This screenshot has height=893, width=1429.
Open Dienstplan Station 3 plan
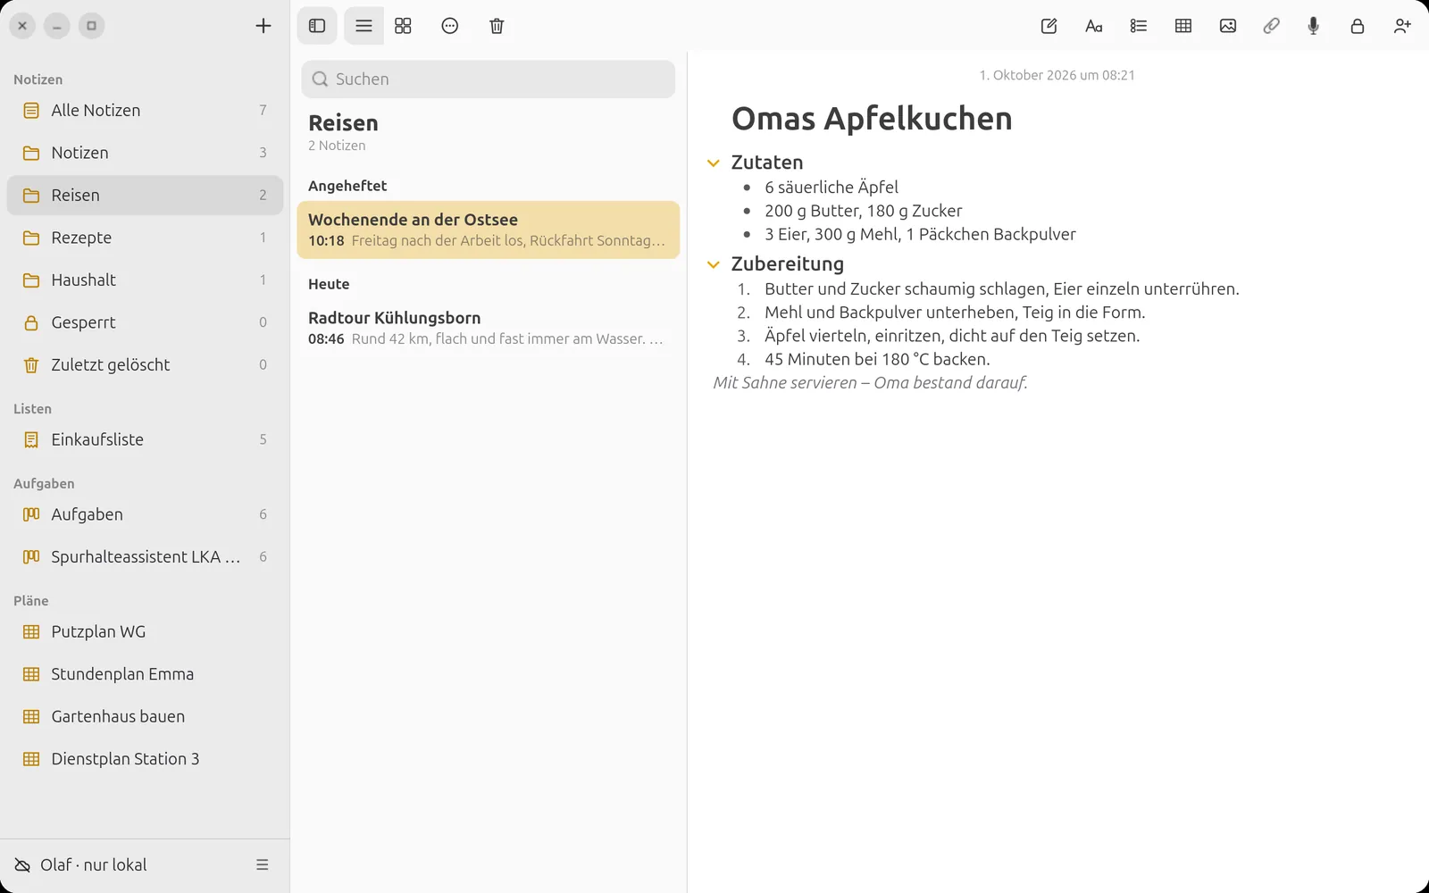pos(145,759)
